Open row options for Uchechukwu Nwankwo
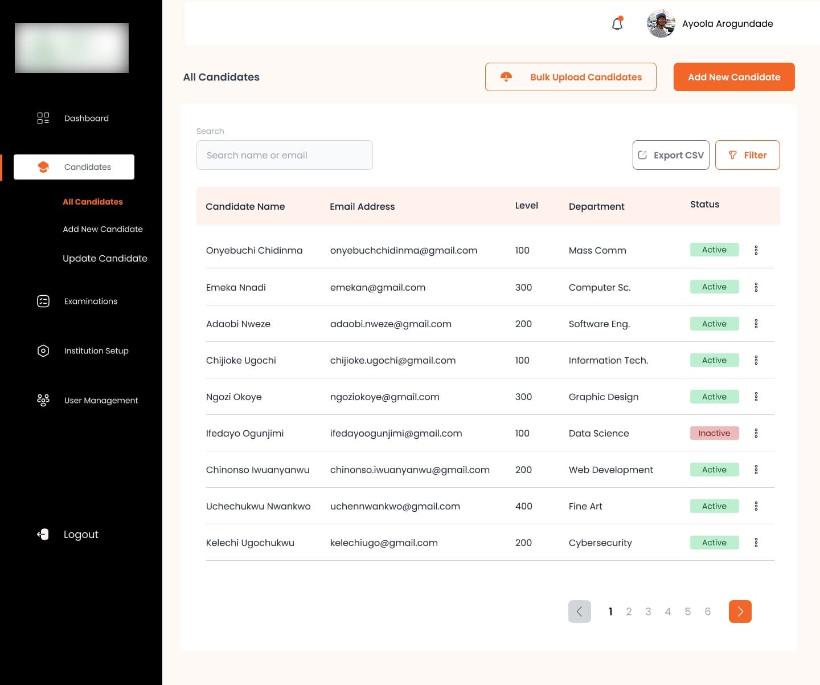Image resolution: width=820 pixels, height=685 pixels. [x=756, y=506]
